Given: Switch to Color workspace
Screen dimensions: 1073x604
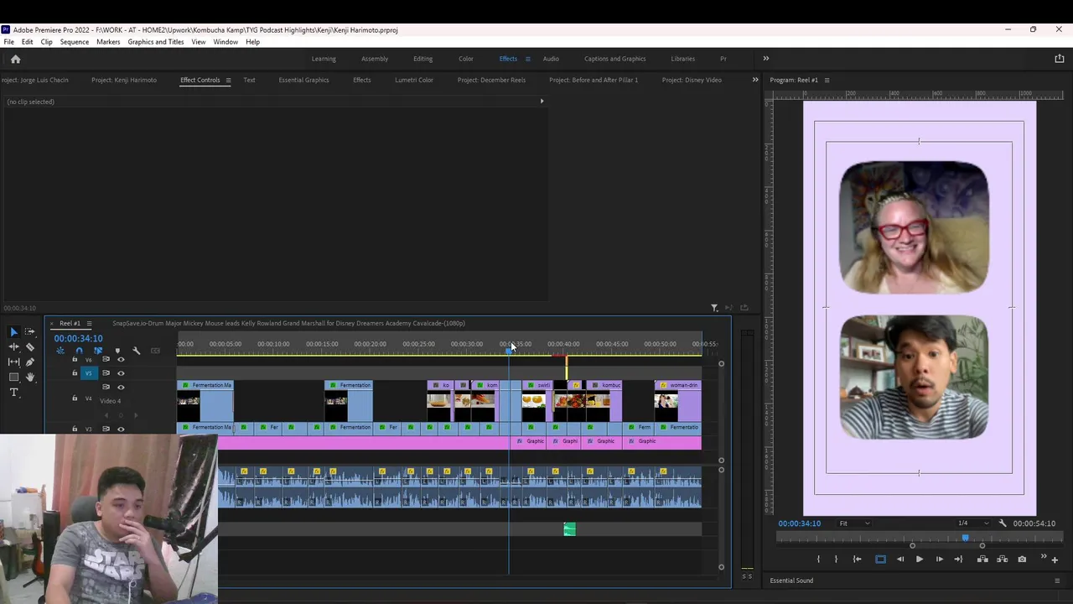Looking at the screenshot, I should point(466,59).
